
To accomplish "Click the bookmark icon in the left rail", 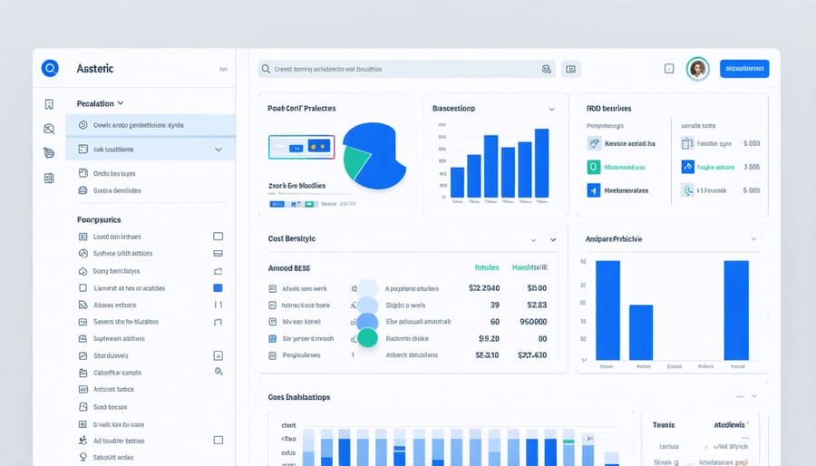I will (x=49, y=104).
